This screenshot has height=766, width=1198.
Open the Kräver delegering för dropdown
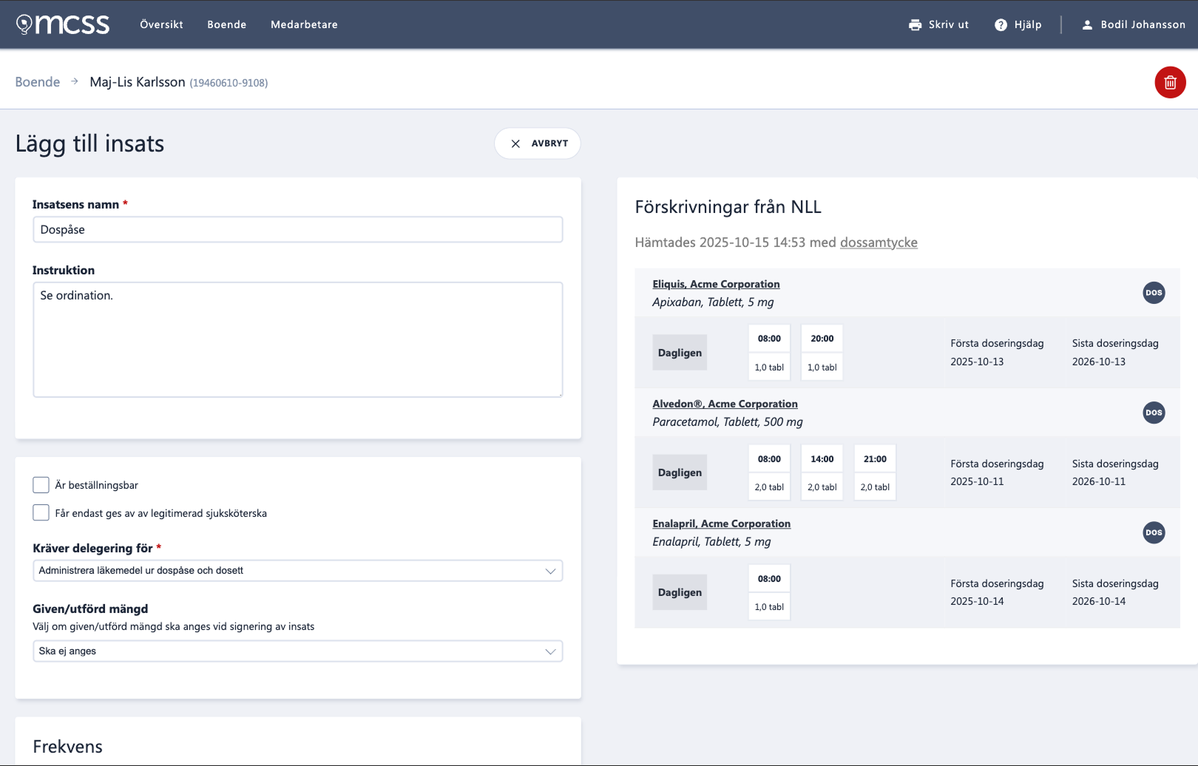coord(297,571)
